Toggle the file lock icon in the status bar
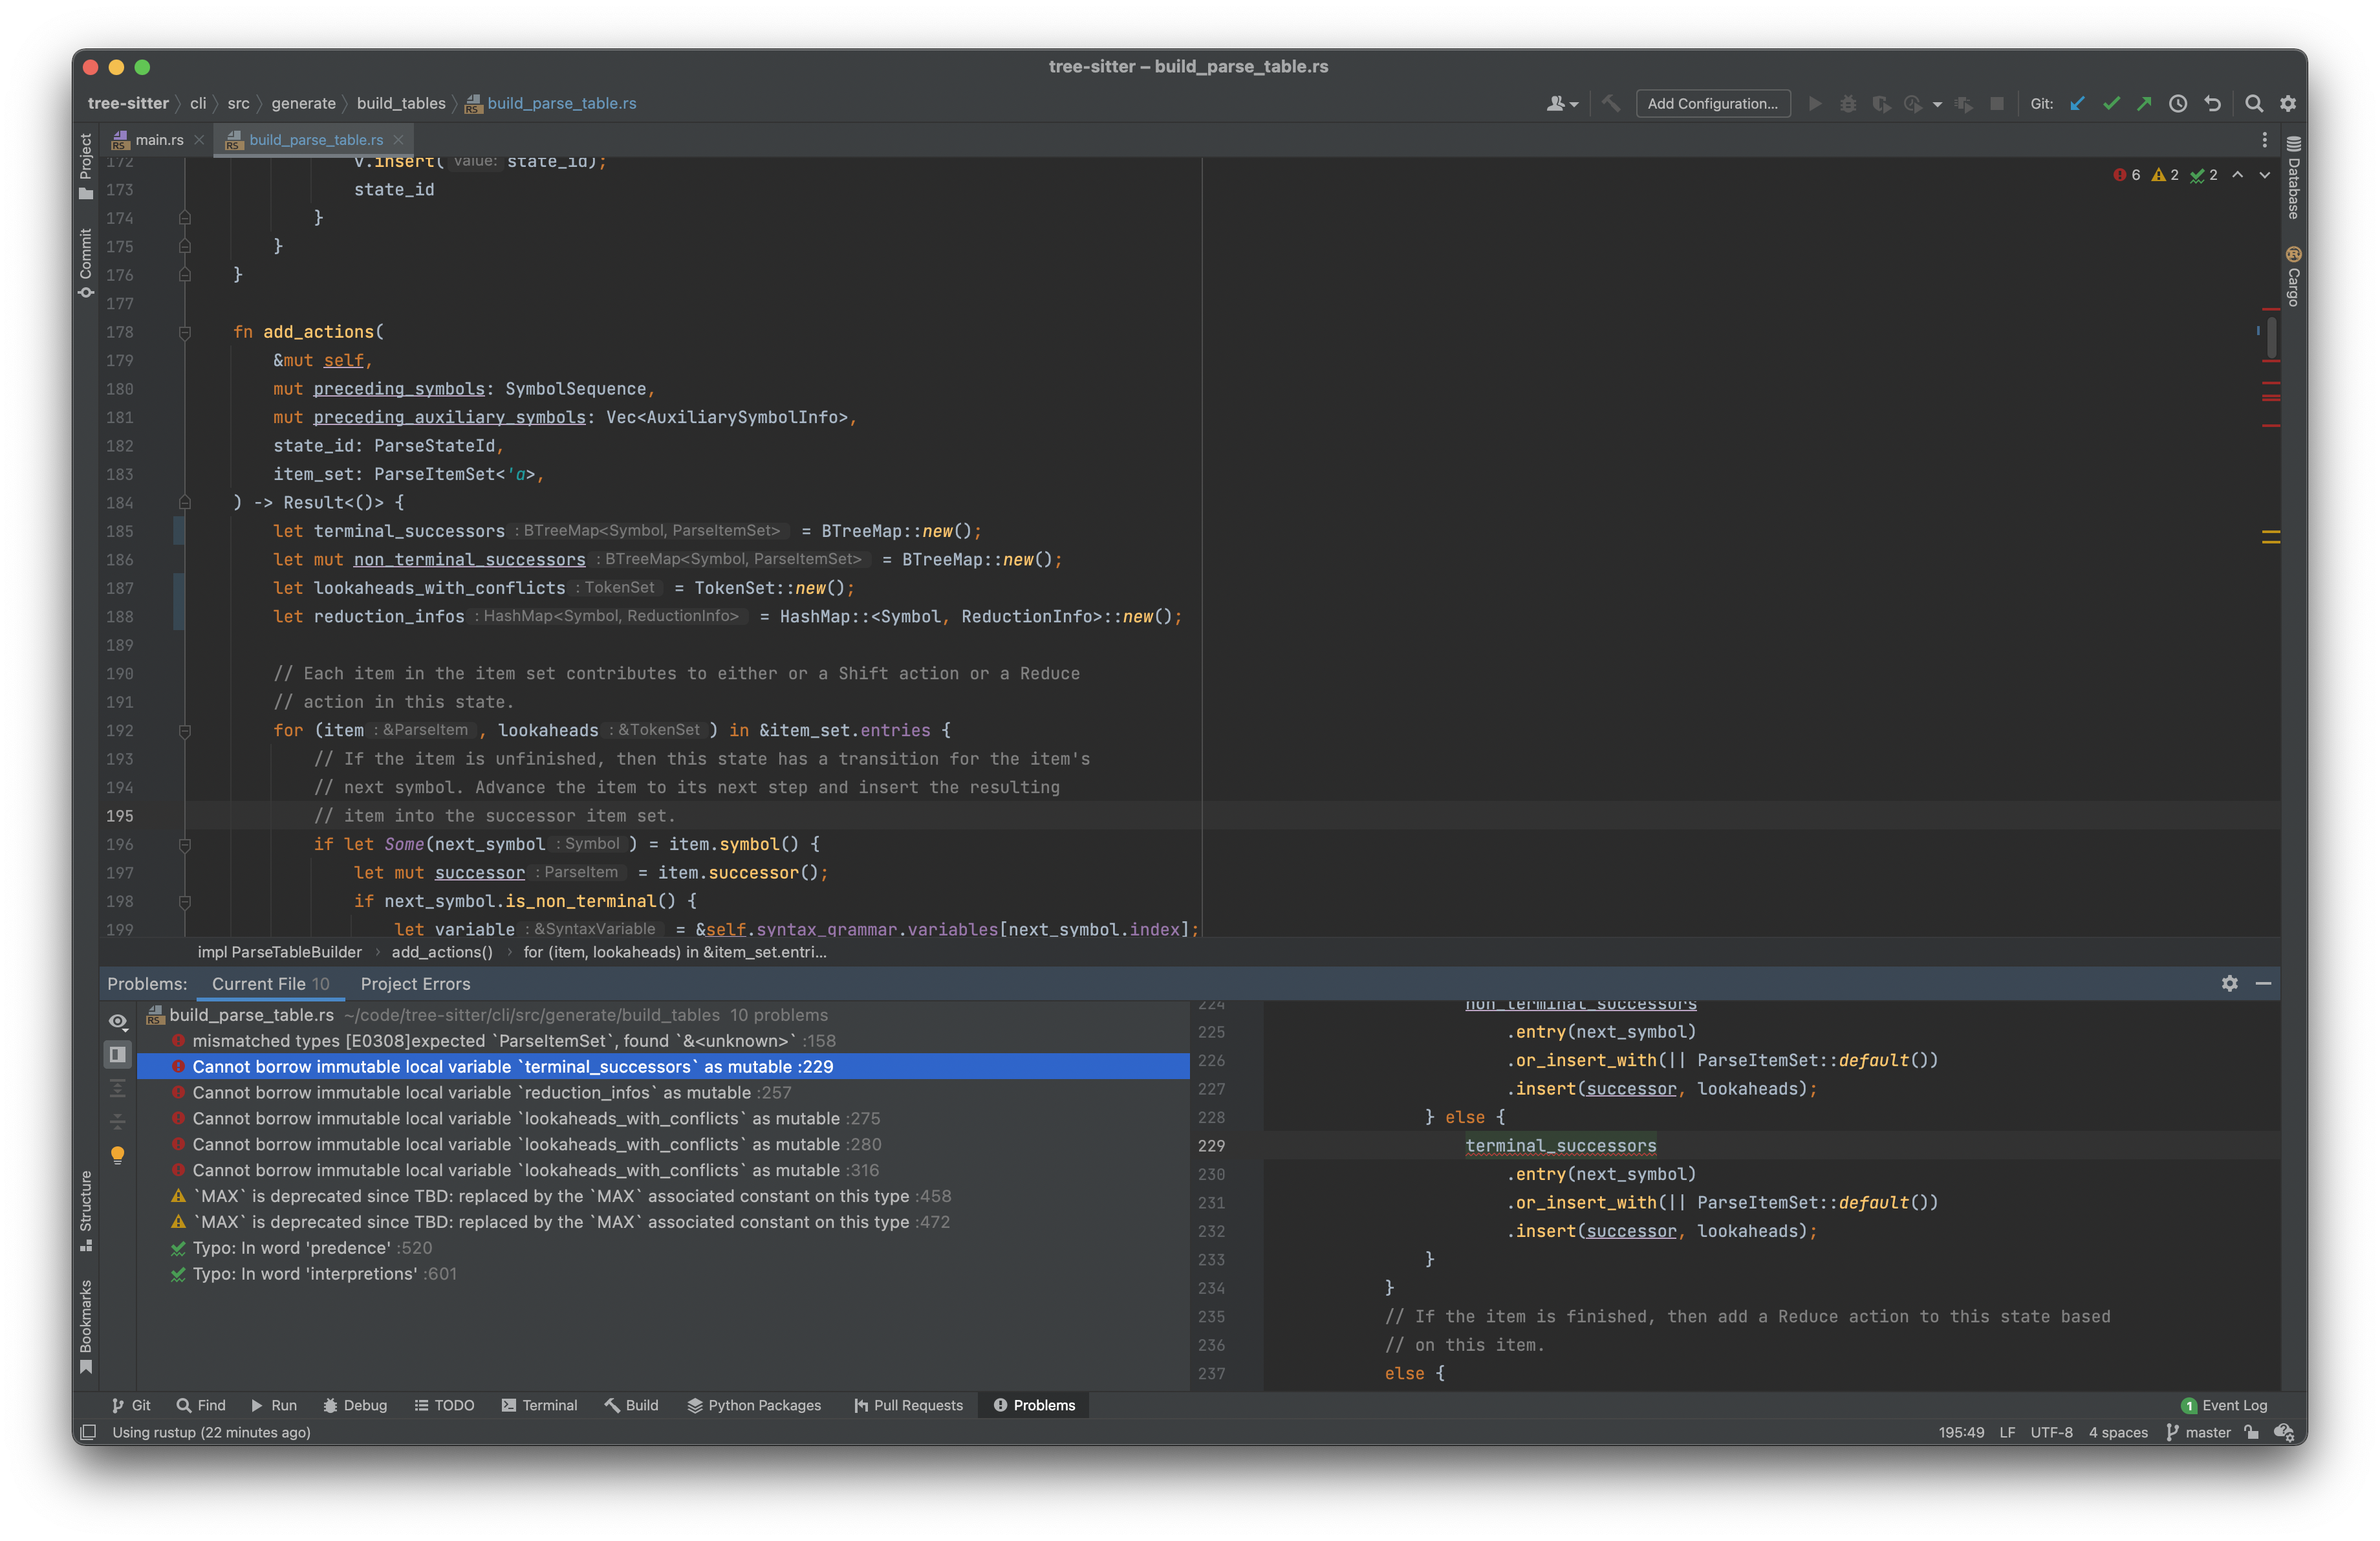This screenshot has height=1541, width=2380. [2251, 1432]
